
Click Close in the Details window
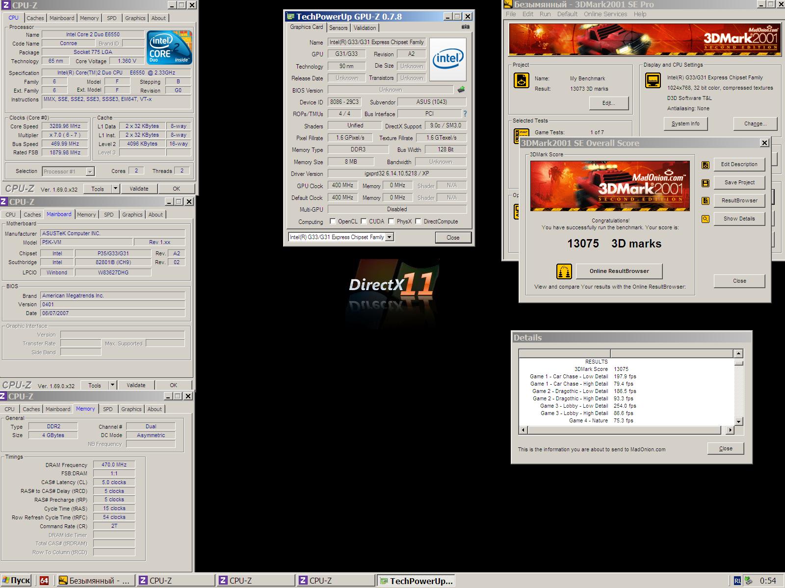click(726, 448)
